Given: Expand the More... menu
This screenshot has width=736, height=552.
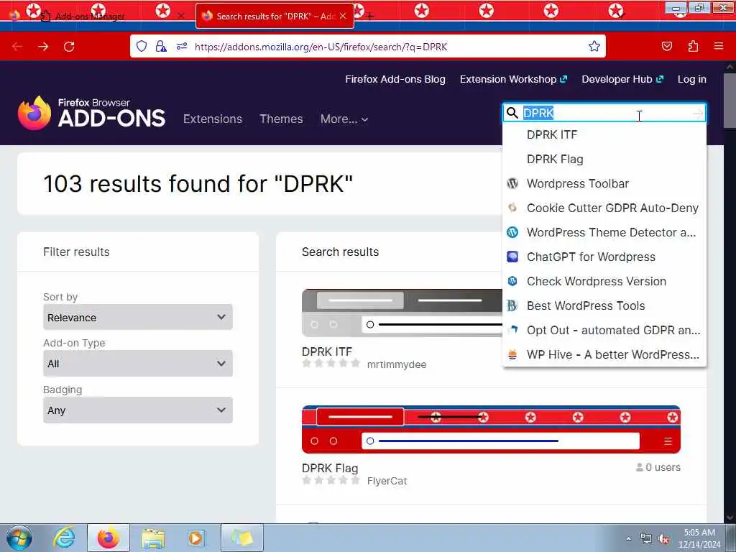Looking at the screenshot, I should (x=344, y=119).
